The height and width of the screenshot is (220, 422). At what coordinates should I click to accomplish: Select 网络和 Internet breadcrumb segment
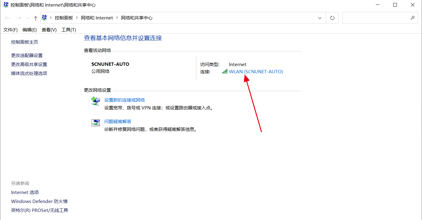coord(97,18)
